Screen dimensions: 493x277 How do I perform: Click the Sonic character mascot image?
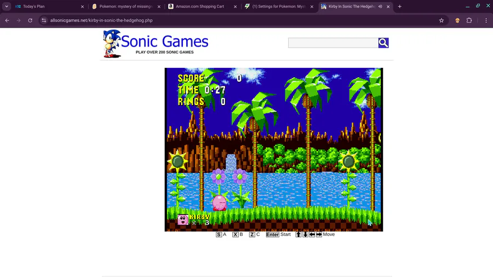pyautogui.click(x=112, y=44)
